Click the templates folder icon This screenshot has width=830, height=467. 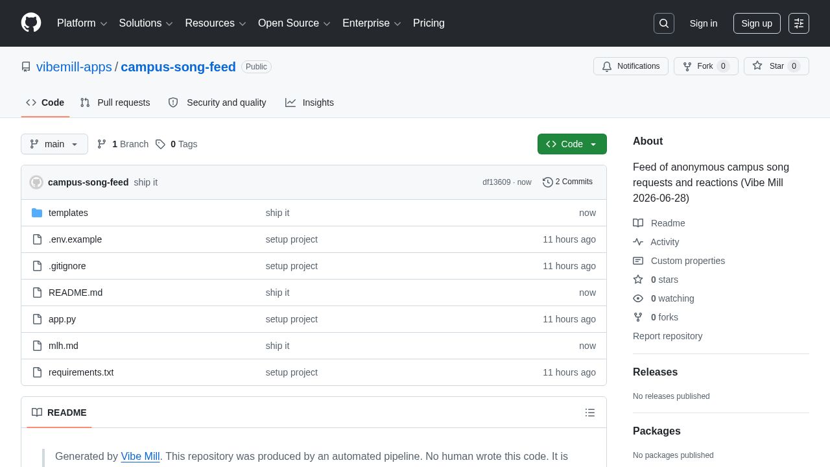point(37,213)
